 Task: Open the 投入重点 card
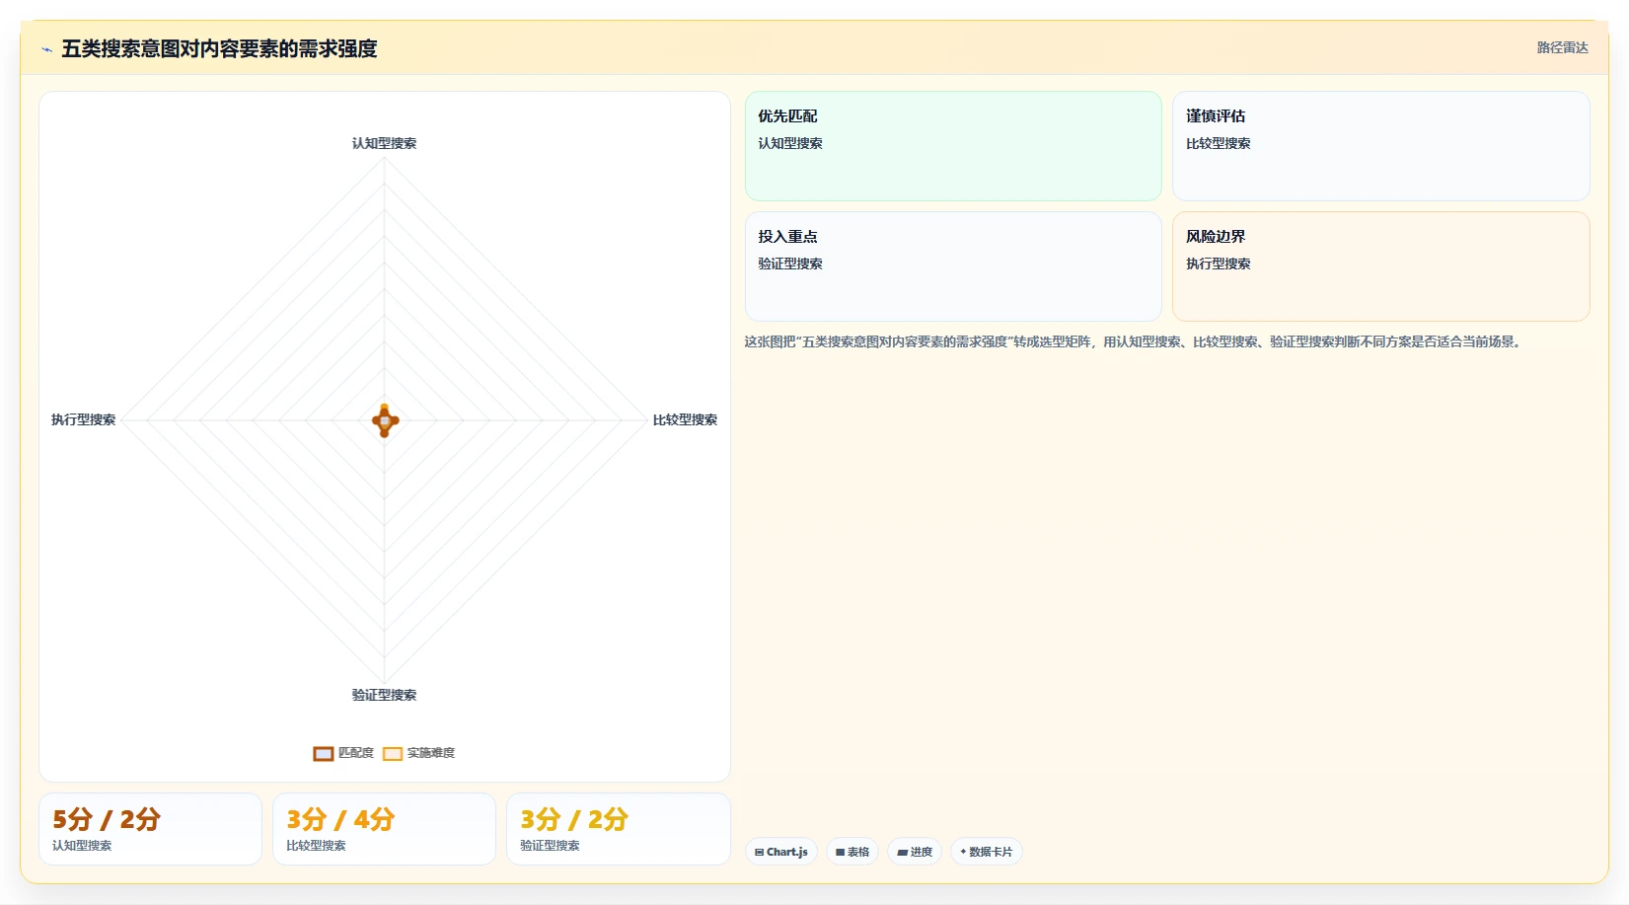click(x=953, y=266)
